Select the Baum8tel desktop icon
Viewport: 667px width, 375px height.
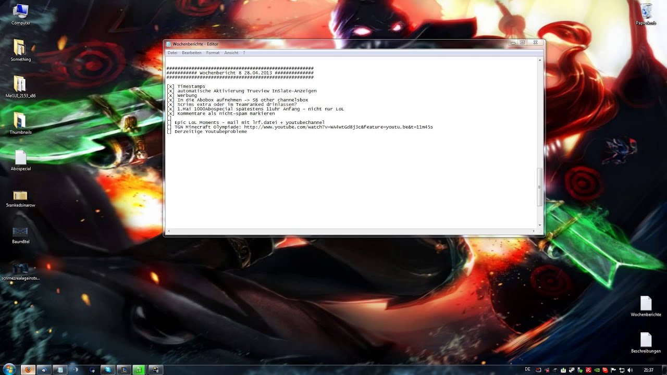point(20,234)
